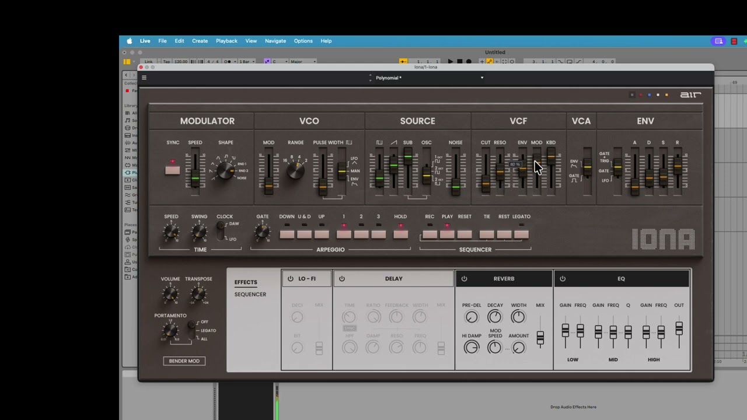Click the VCF RESO slider
747x420 pixels.
coord(500,170)
